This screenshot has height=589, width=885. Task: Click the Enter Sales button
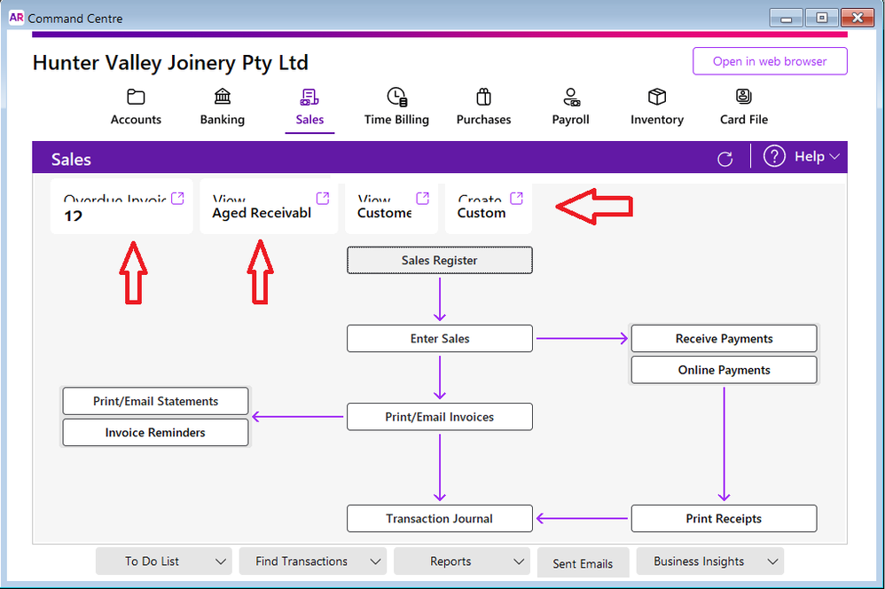pos(440,339)
